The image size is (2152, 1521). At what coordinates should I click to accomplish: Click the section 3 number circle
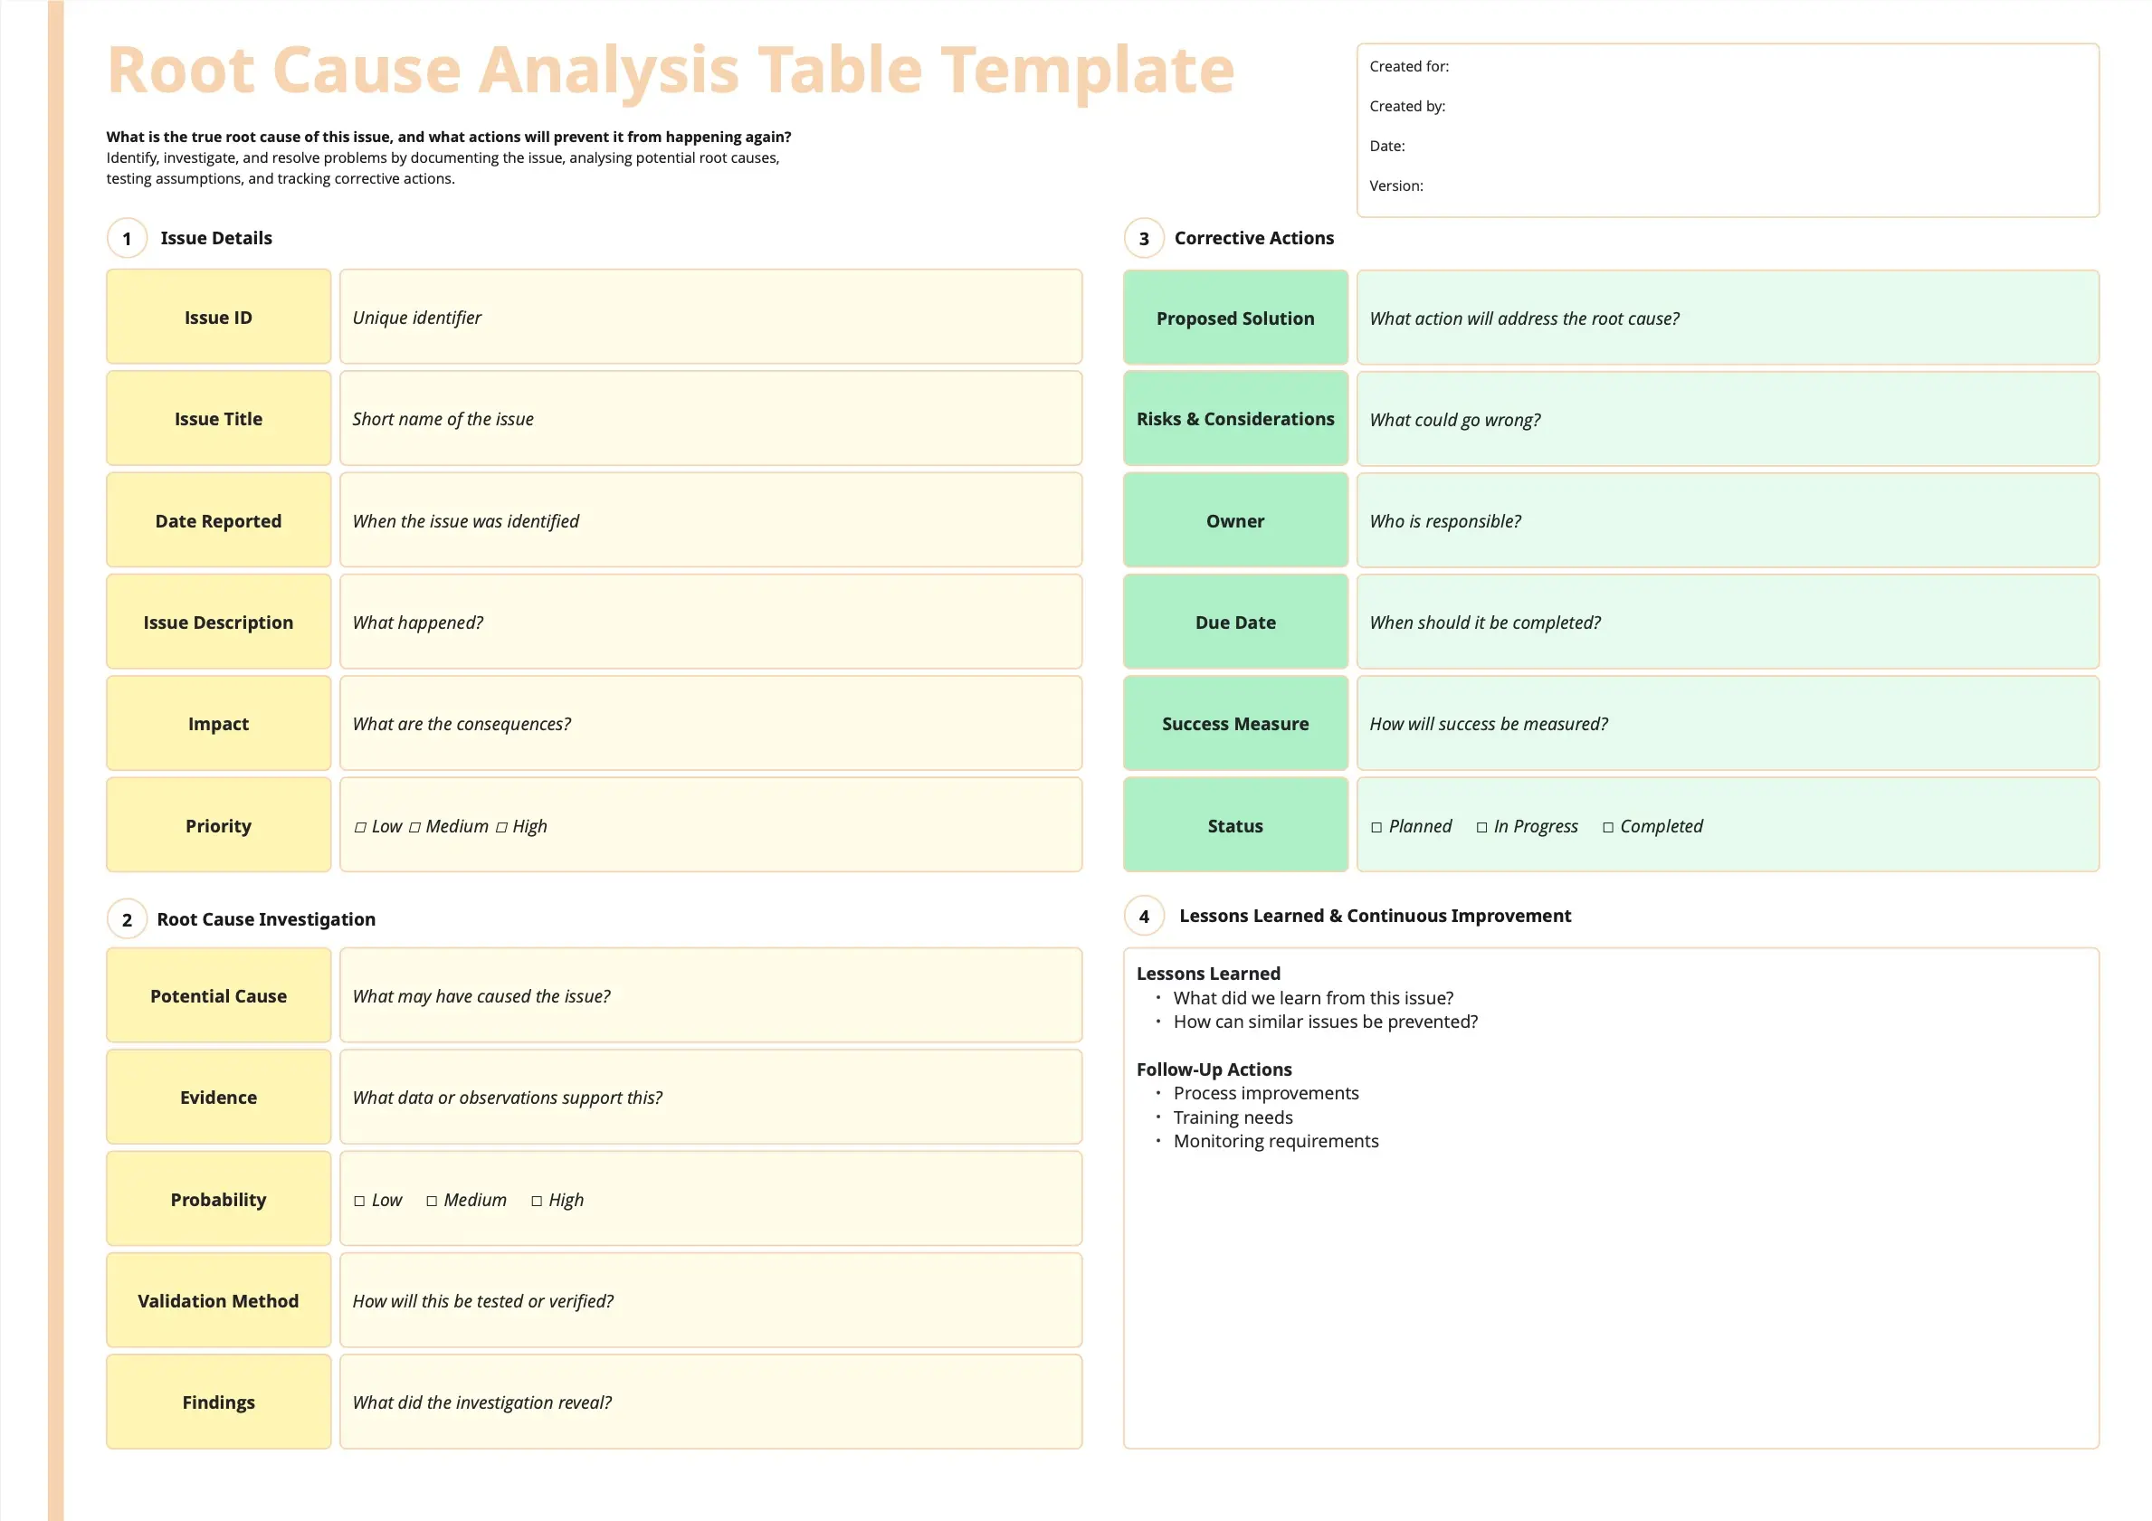[1145, 238]
